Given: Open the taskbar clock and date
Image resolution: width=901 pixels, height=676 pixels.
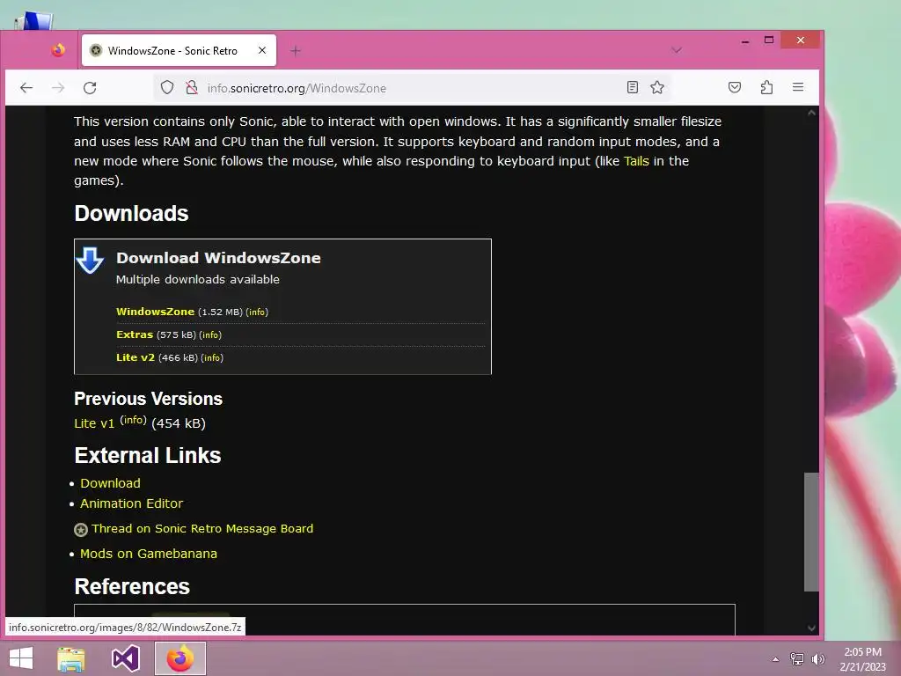Looking at the screenshot, I should point(862,659).
